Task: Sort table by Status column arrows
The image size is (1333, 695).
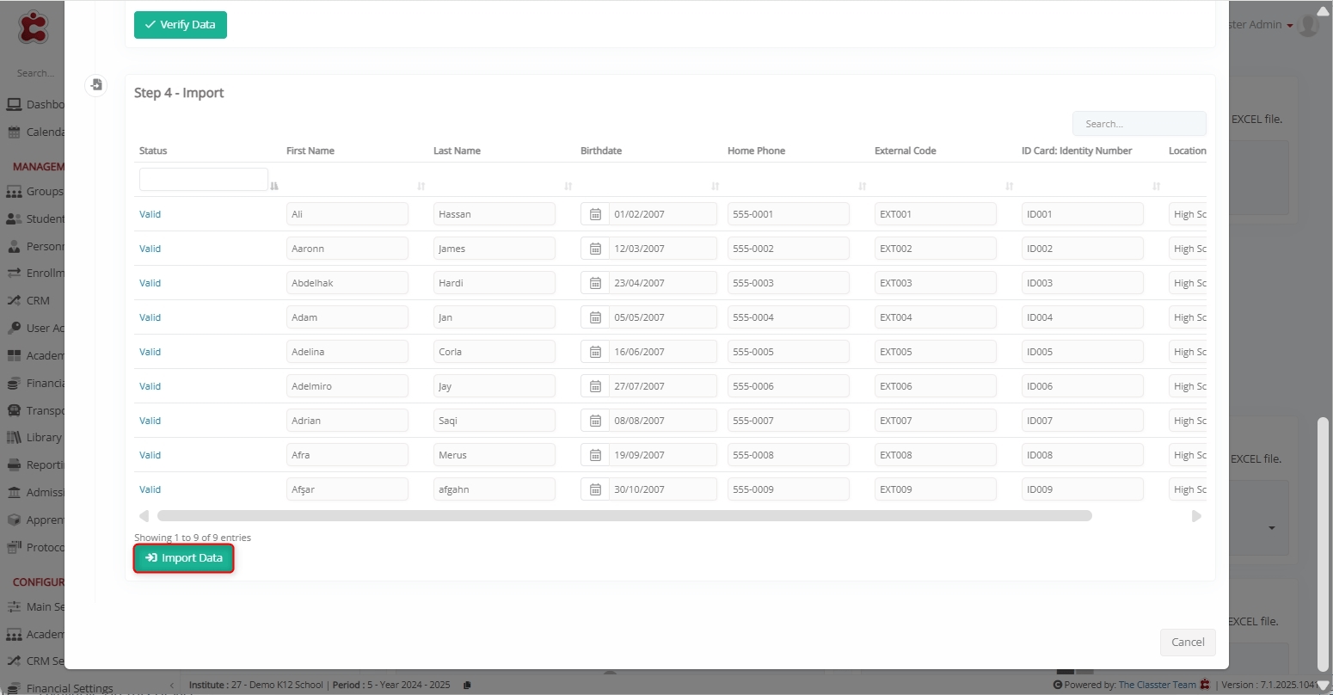Action: click(x=274, y=186)
